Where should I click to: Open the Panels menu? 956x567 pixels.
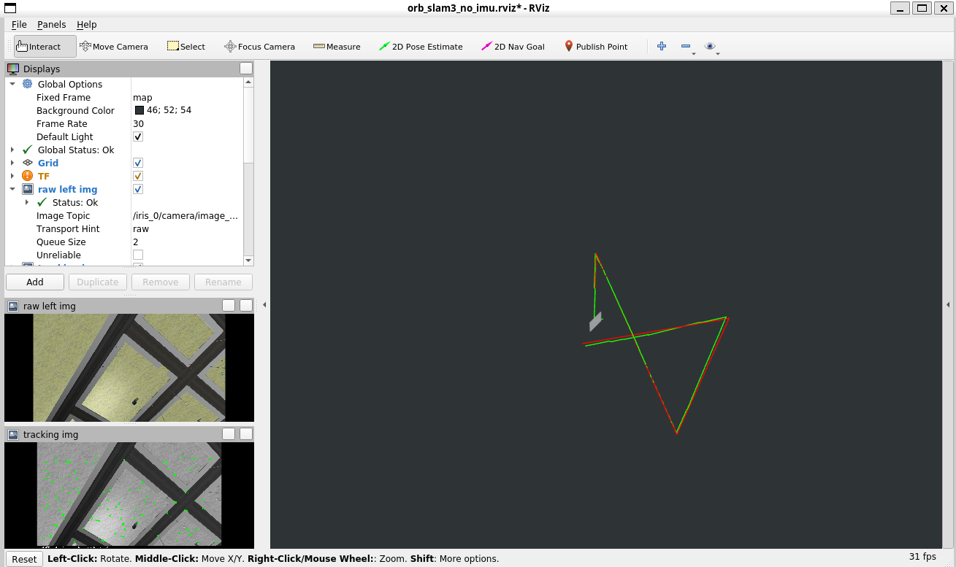point(51,25)
